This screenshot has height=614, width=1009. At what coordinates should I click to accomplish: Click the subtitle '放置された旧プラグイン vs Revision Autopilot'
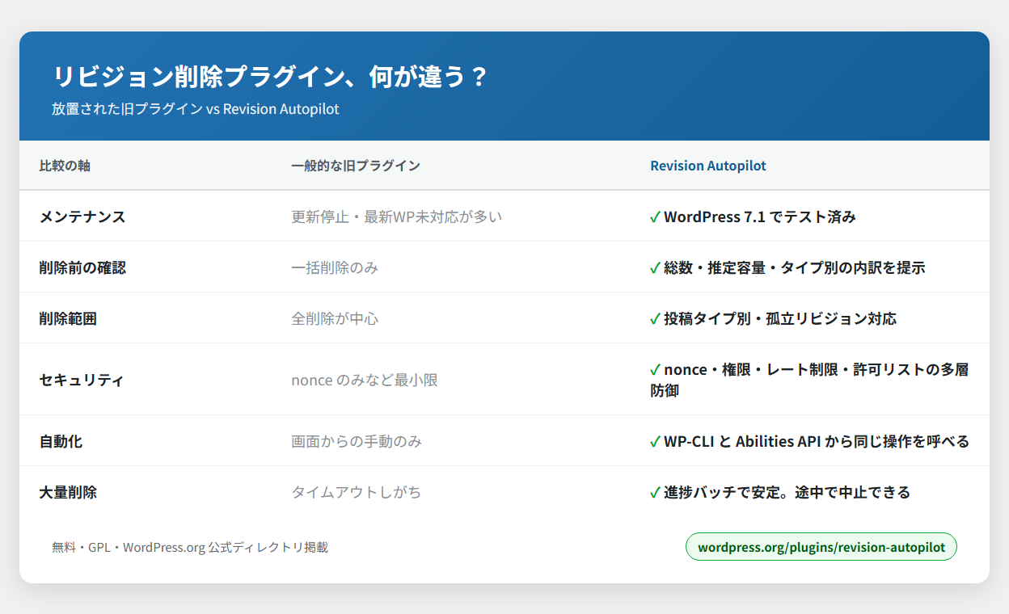point(196,109)
